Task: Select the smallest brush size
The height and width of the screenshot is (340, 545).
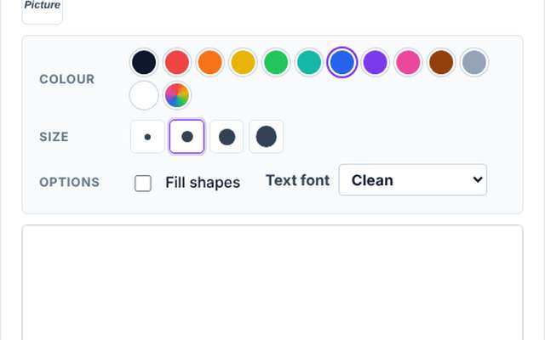Action: coord(147,137)
